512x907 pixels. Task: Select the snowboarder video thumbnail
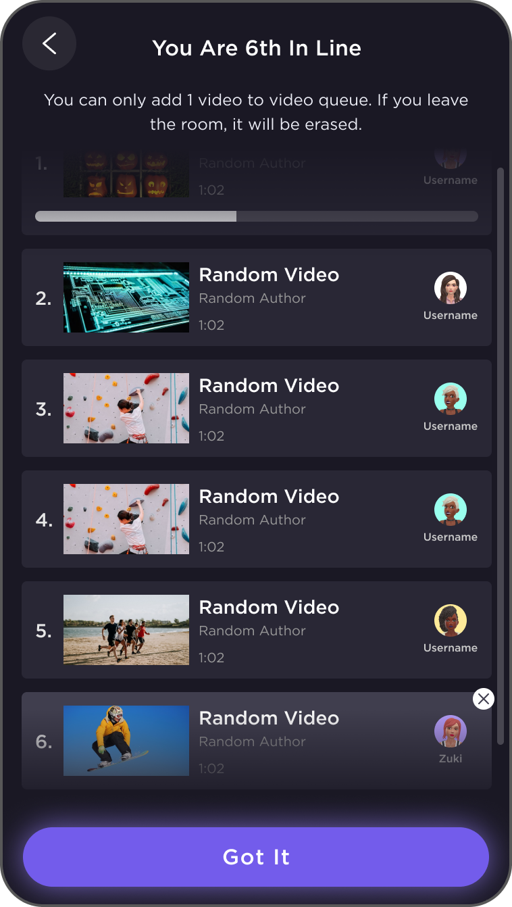pos(126,741)
